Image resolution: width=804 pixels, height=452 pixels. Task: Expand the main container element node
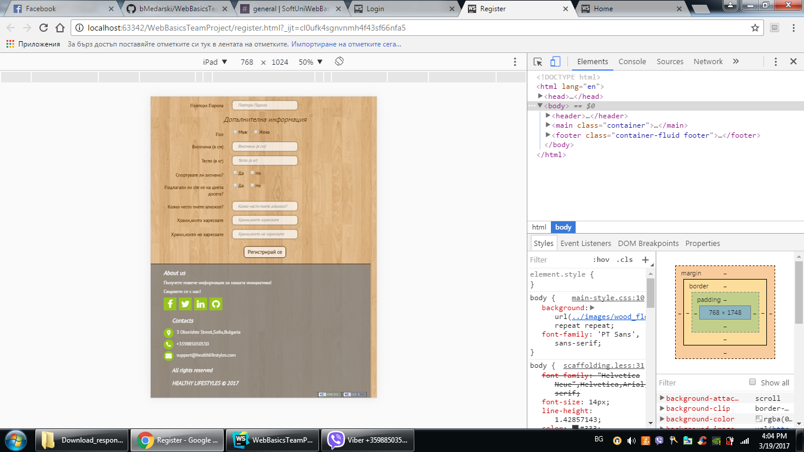(x=549, y=125)
